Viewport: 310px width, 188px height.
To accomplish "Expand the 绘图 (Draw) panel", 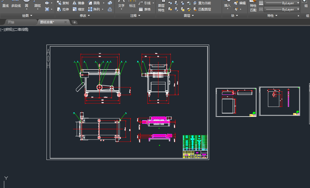I will [x=27, y=16].
